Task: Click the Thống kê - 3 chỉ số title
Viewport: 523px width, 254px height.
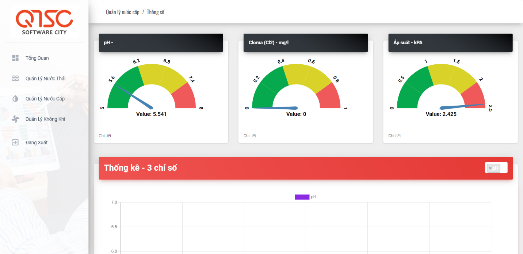Action: point(141,168)
